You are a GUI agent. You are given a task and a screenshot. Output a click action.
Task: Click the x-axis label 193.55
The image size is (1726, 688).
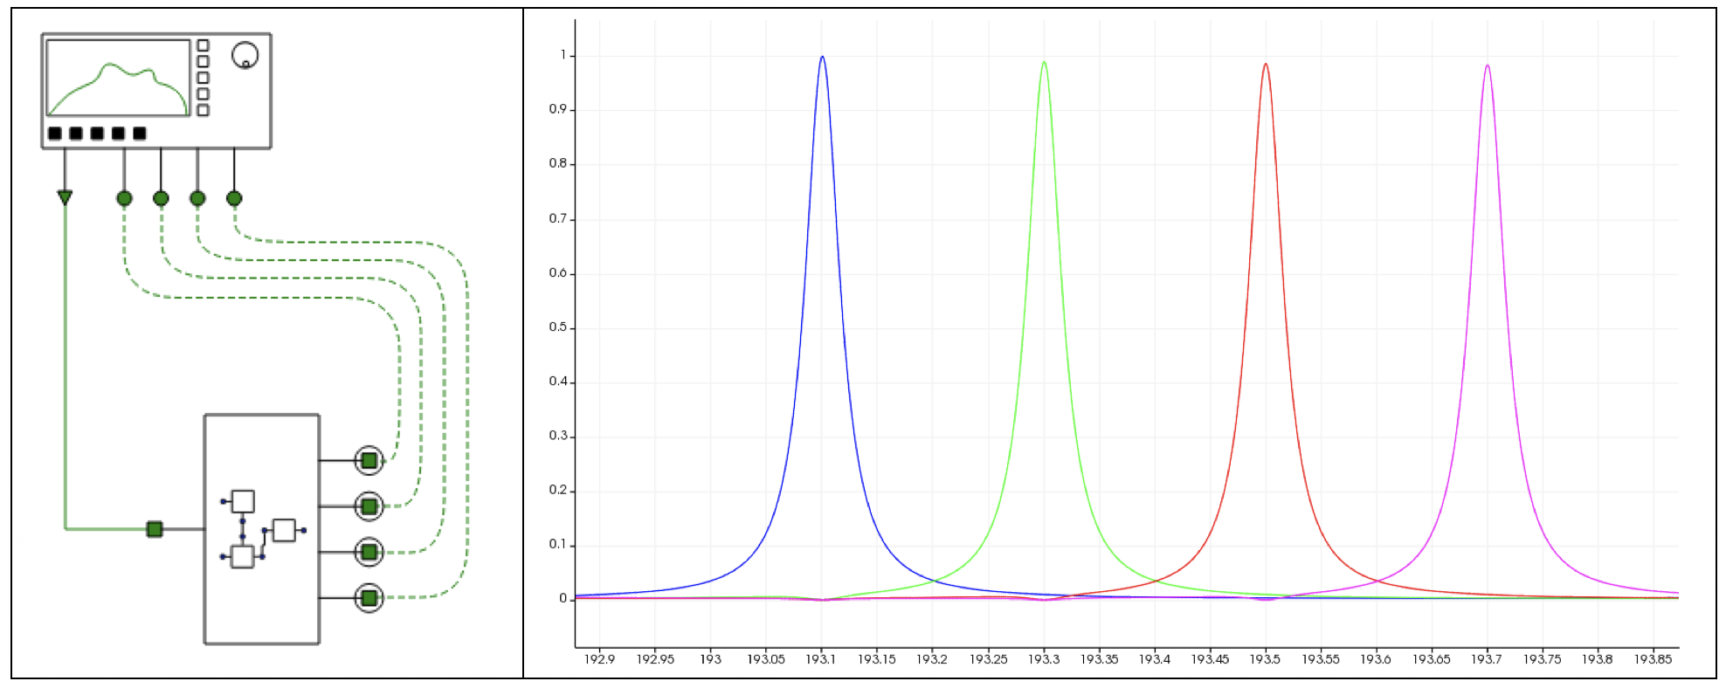point(1321,659)
